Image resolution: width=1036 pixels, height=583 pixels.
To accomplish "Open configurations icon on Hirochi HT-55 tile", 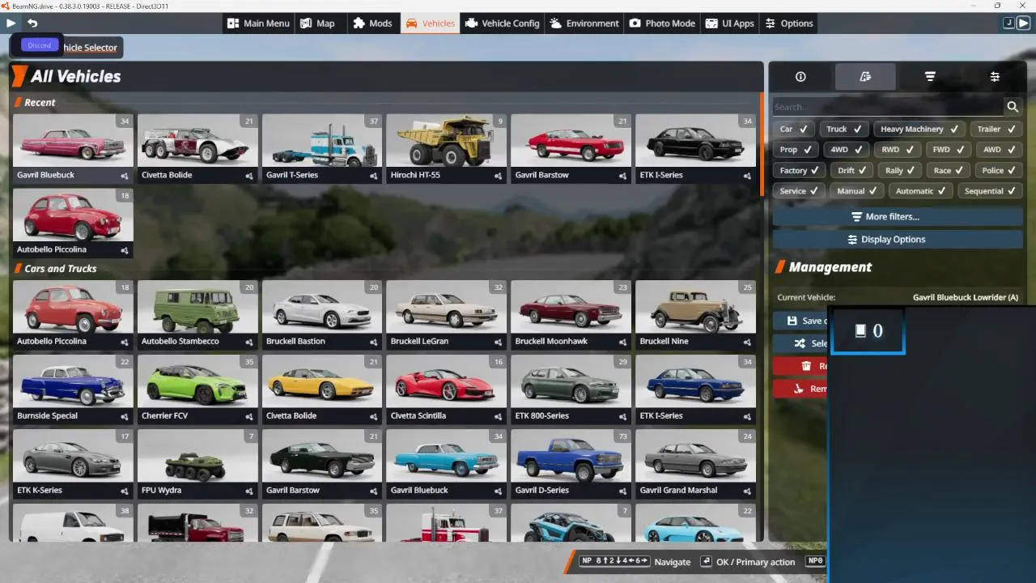I will point(498,176).
